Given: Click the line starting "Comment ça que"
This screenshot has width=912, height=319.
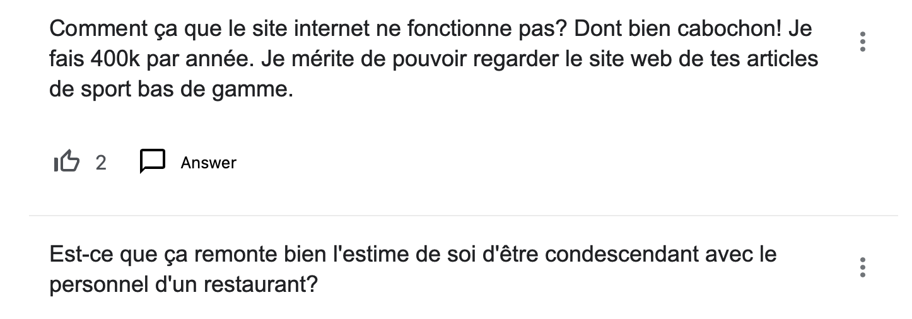Looking at the screenshot, I should (x=430, y=29).
